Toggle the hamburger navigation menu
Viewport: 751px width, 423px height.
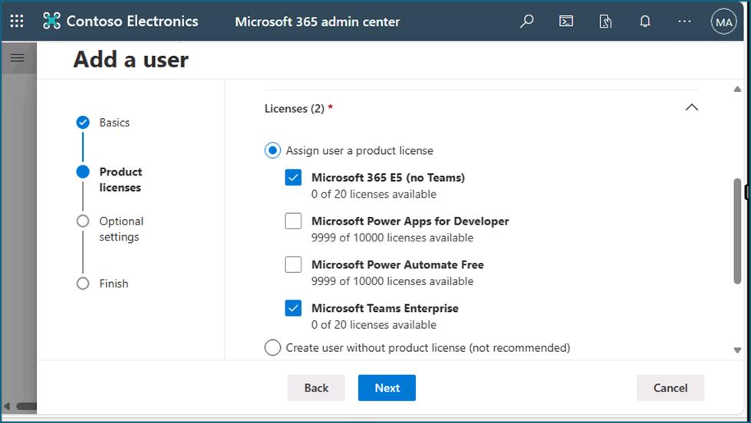[x=17, y=58]
